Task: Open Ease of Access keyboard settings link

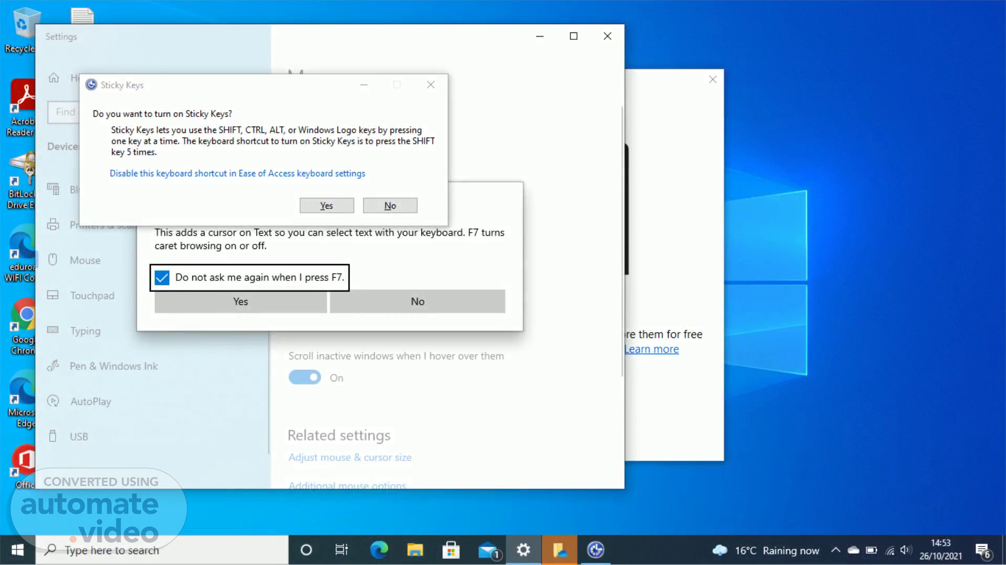Action: pos(237,173)
